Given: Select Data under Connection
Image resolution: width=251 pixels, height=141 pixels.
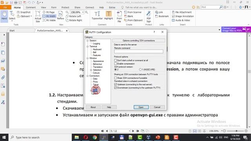Looking at the screenshot, I should point(95,79).
